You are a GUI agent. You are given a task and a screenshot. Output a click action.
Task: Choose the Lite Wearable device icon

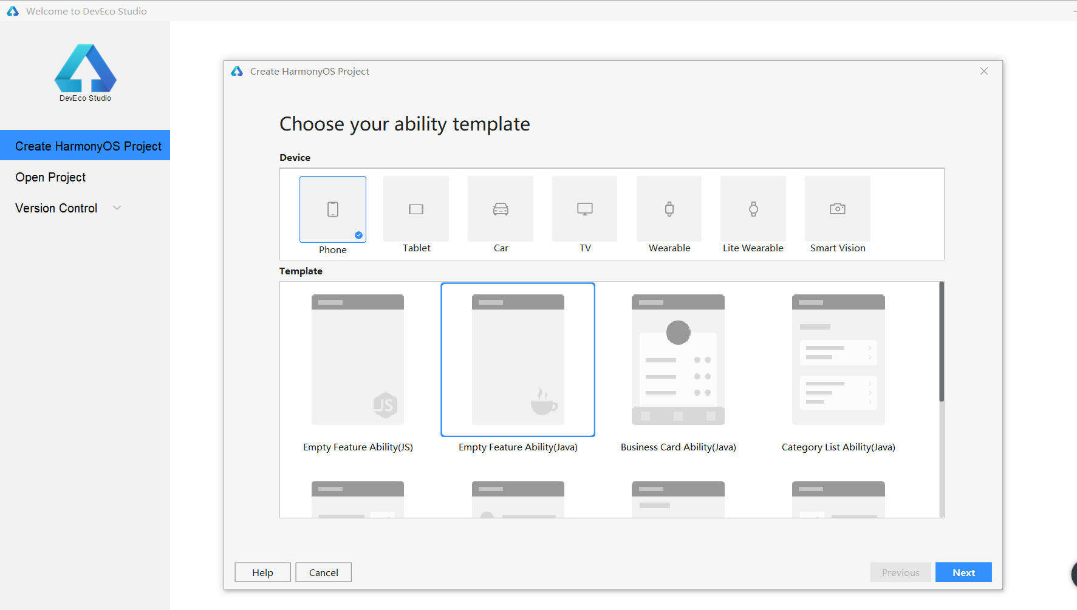pyautogui.click(x=753, y=209)
